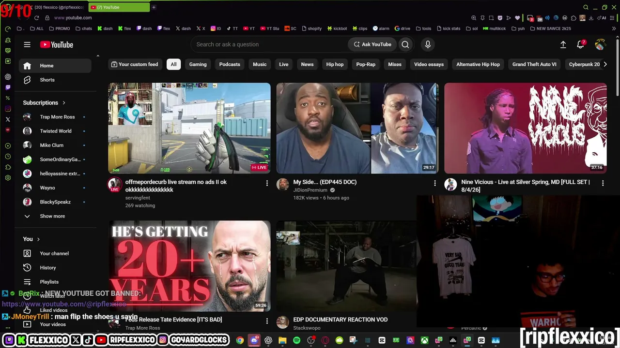Open the browser snapshot icon in the address bar
This screenshot has width=620, height=348.
pyautogui.click(x=491, y=18)
